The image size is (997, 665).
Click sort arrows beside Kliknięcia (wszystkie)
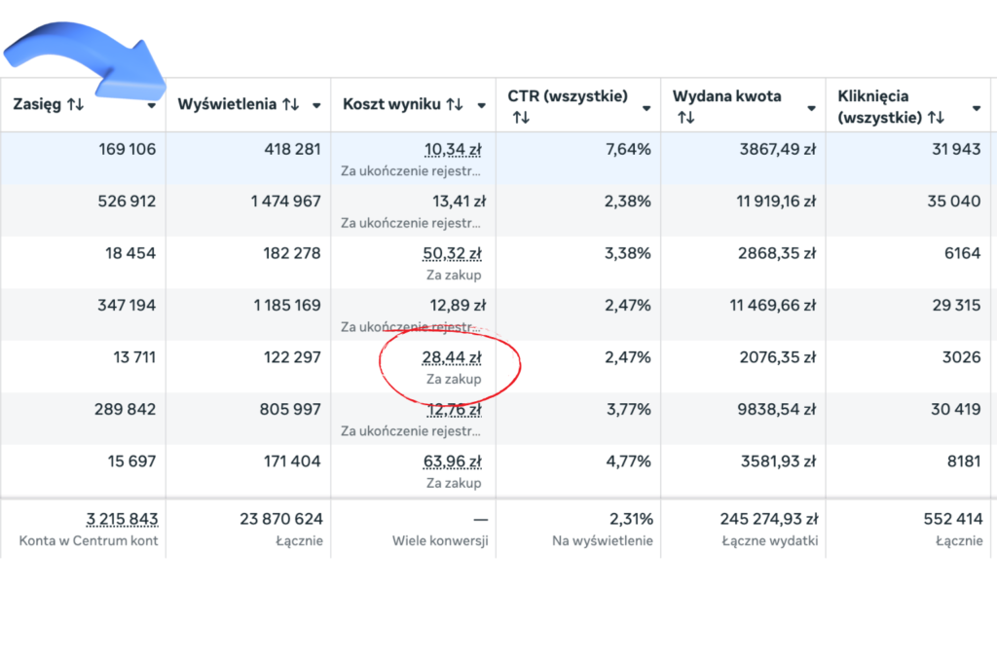click(x=936, y=118)
